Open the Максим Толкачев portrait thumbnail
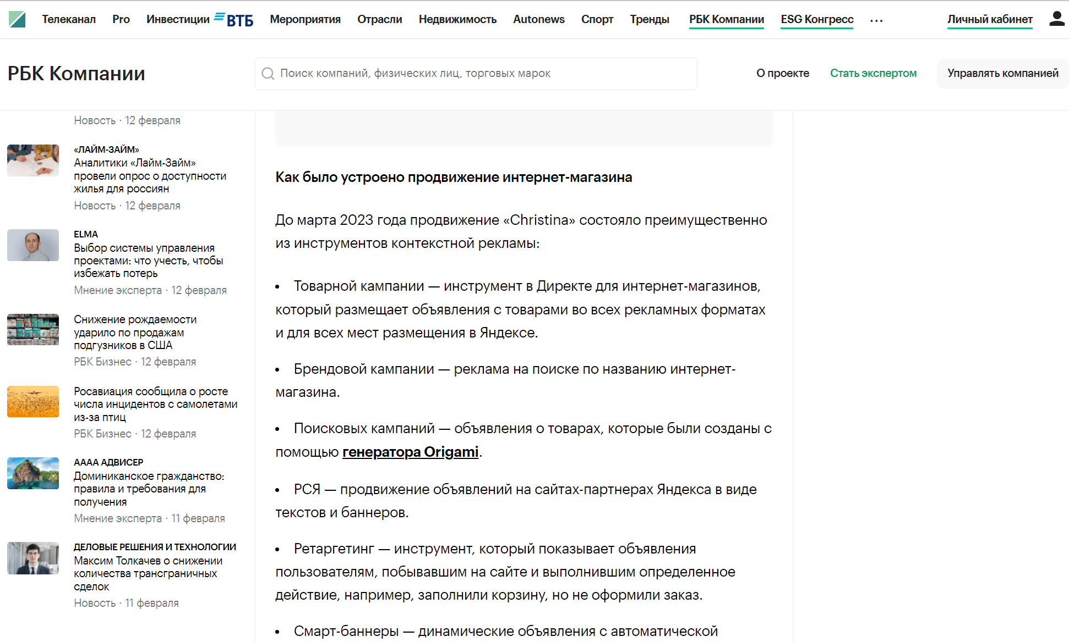Image resolution: width=1069 pixels, height=642 pixels. (33, 558)
